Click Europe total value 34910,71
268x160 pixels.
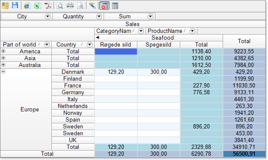tap(244, 147)
